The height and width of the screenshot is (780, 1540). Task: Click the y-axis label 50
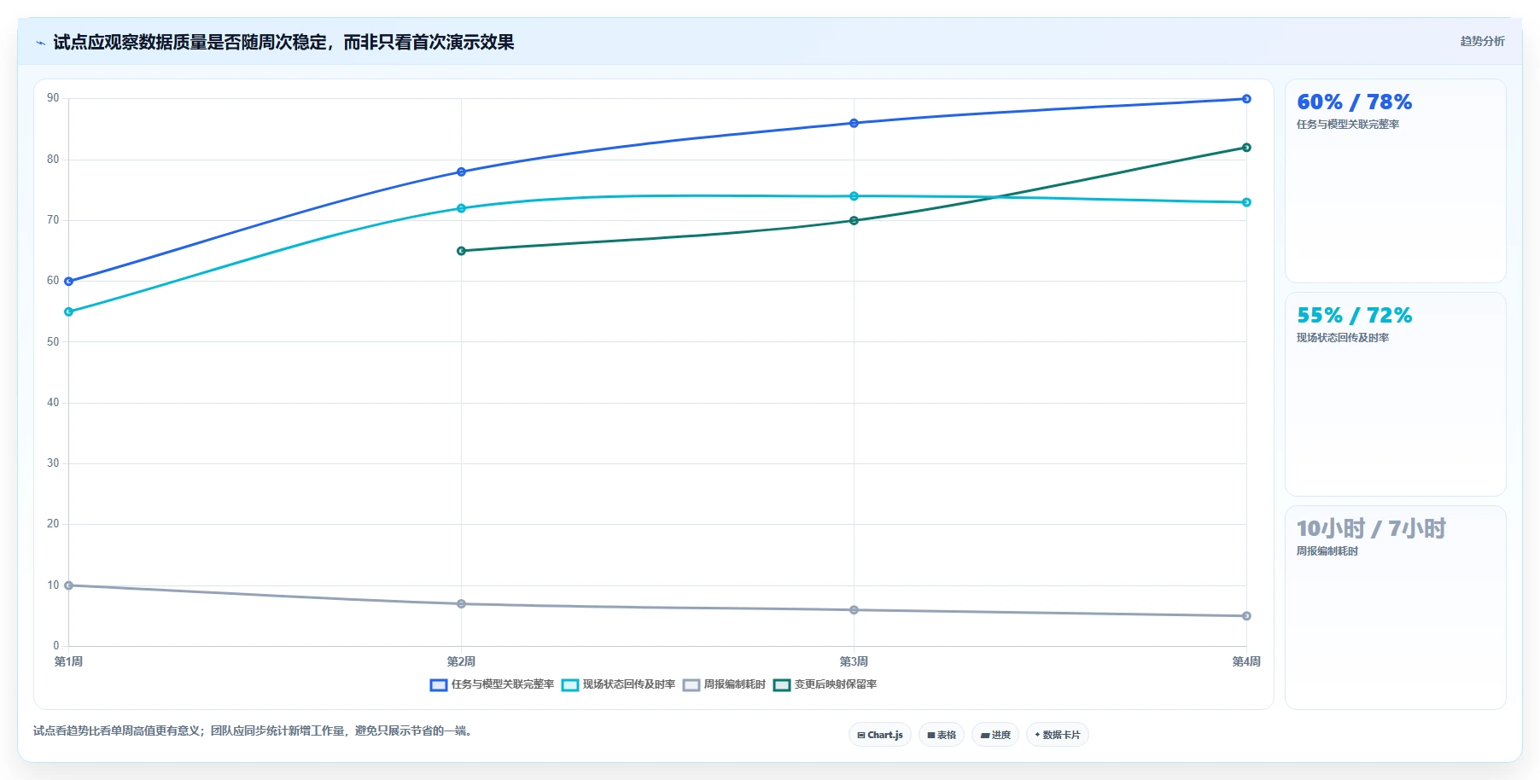(53, 342)
